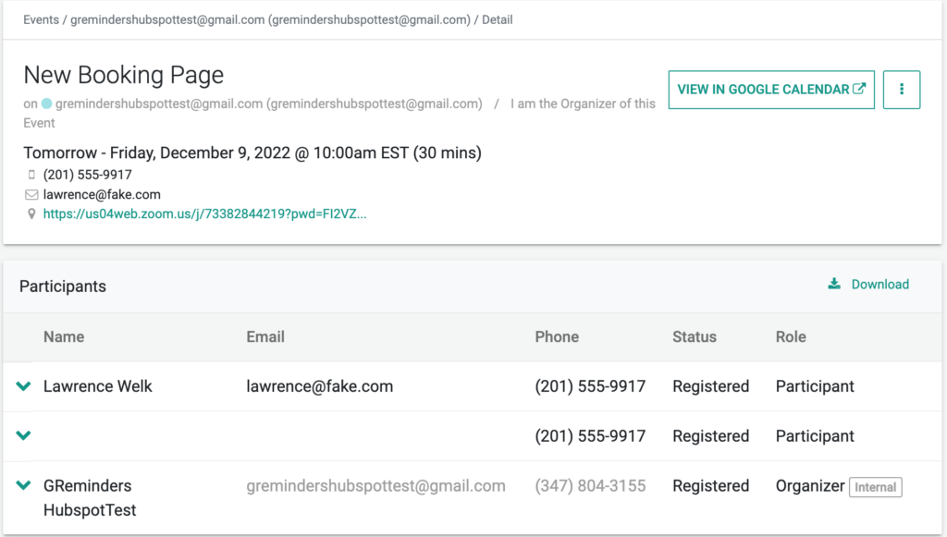The width and height of the screenshot is (947, 537).
Task: Expand the unnamed participant row
Action: pos(23,435)
